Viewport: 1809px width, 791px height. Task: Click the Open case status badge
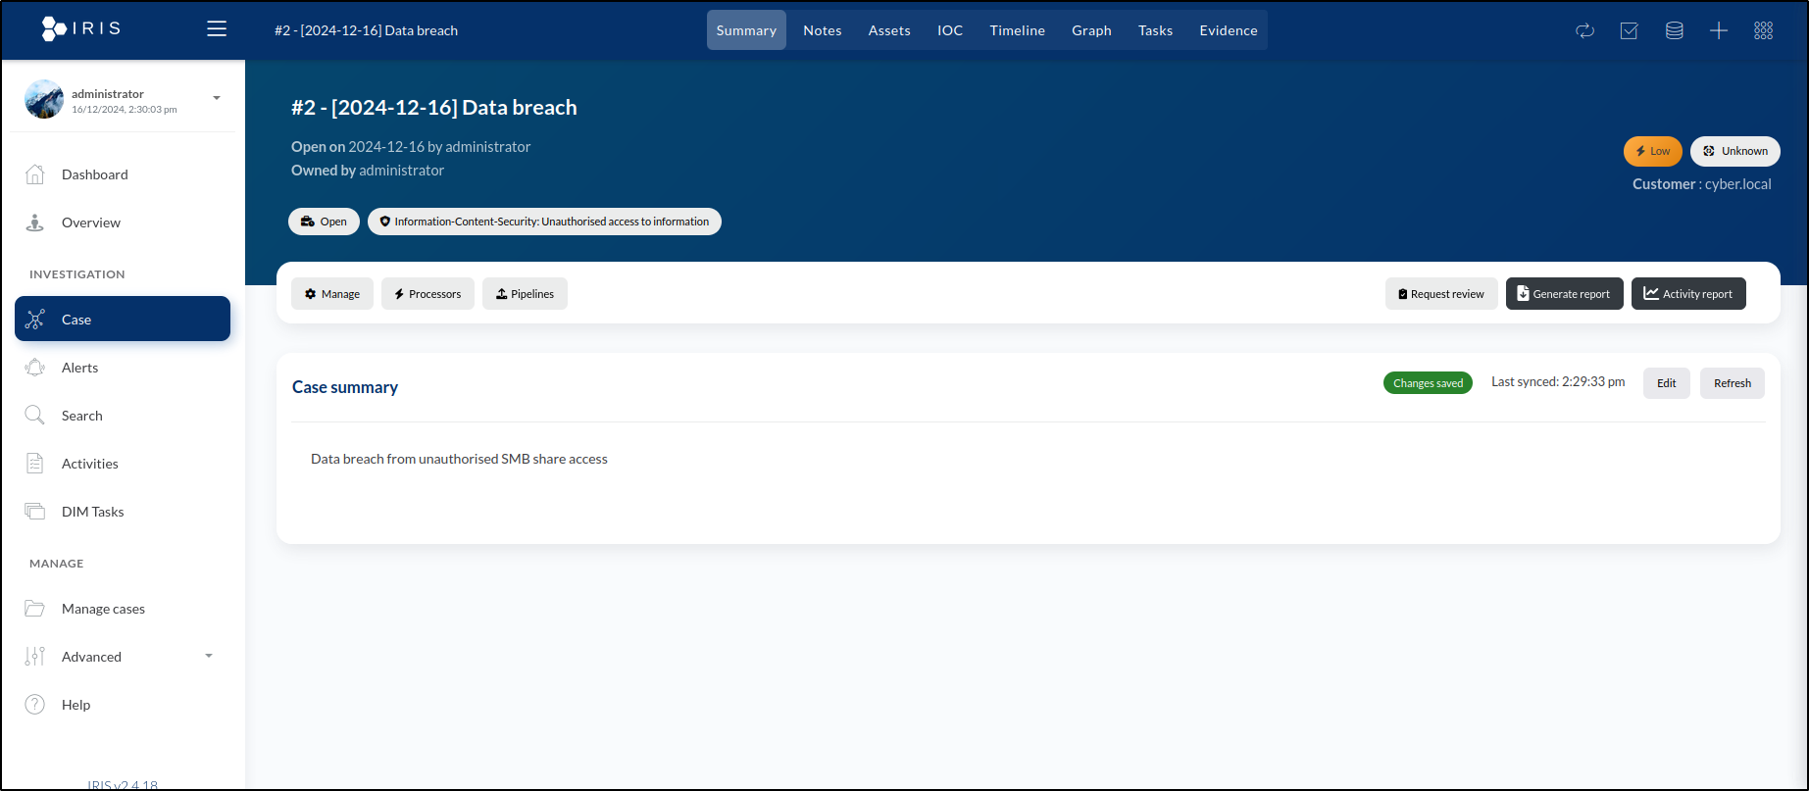click(x=324, y=222)
